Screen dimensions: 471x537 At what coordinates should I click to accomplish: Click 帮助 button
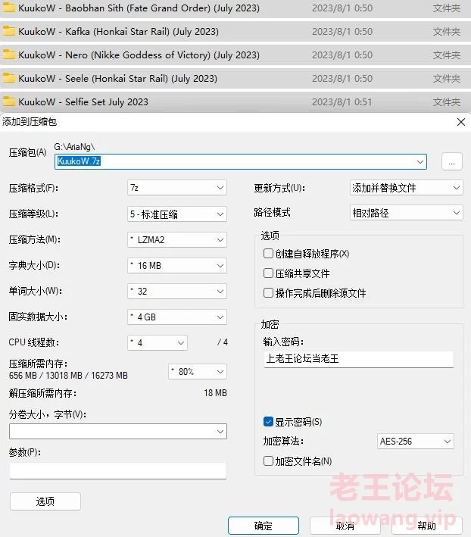tap(426, 526)
